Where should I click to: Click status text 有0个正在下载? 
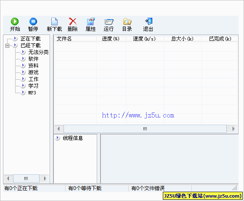pos(21,188)
